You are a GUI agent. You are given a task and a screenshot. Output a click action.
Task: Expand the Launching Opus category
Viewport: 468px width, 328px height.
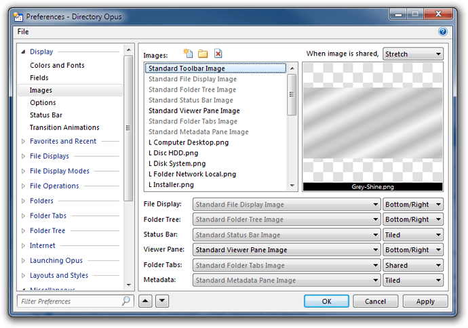(x=23, y=261)
